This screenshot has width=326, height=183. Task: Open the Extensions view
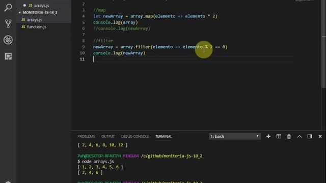8,56
